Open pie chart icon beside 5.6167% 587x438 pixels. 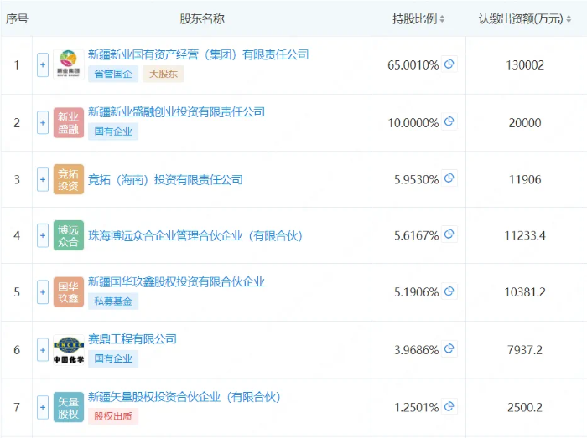(449, 234)
